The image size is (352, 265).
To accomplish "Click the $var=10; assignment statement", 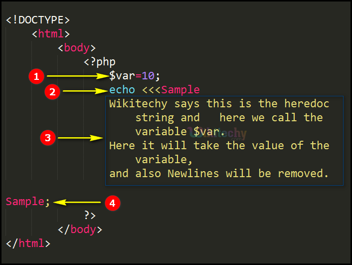I will (x=135, y=76).
